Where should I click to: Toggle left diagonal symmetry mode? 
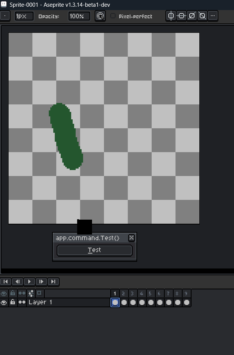[x=202, y=16]
